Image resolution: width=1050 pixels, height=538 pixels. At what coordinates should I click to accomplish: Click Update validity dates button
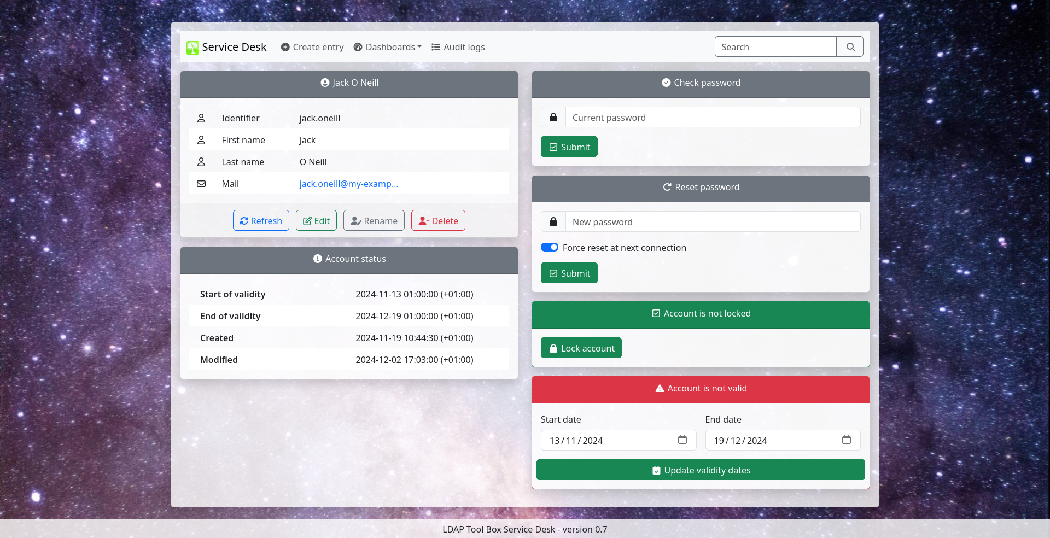pos(701,470)
